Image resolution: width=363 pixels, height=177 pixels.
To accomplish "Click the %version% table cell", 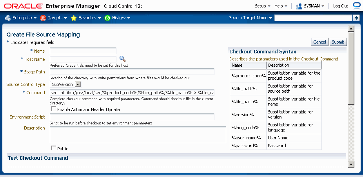I will tap(248, 115).
